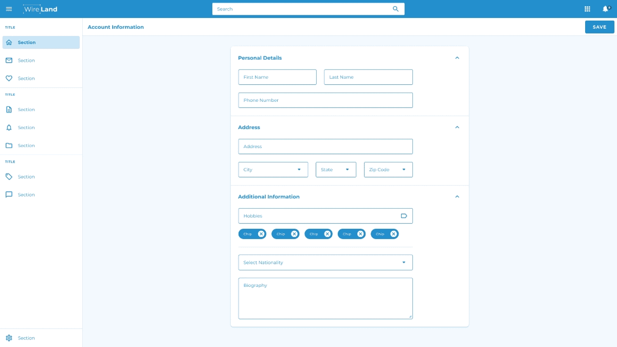Select Section next to heart icon
This screenshot has height=347, width=617.
click(x=26, y=79)
